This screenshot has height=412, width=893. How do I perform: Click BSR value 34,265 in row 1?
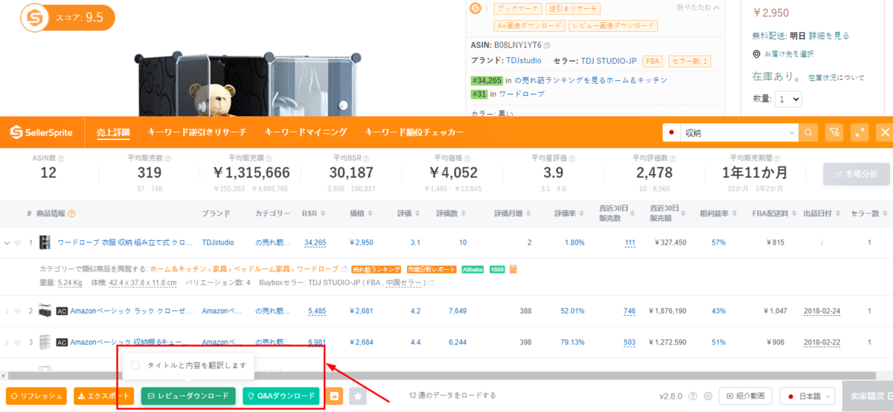point(315,242)
